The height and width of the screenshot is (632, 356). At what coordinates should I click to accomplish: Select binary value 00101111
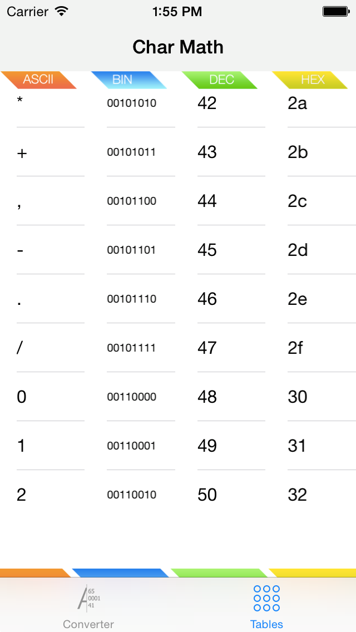pyautogui.click(x=131, y=348)
